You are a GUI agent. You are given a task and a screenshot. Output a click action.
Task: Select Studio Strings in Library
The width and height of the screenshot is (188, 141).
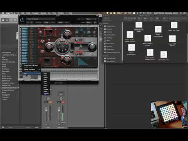tap(7, 78)
